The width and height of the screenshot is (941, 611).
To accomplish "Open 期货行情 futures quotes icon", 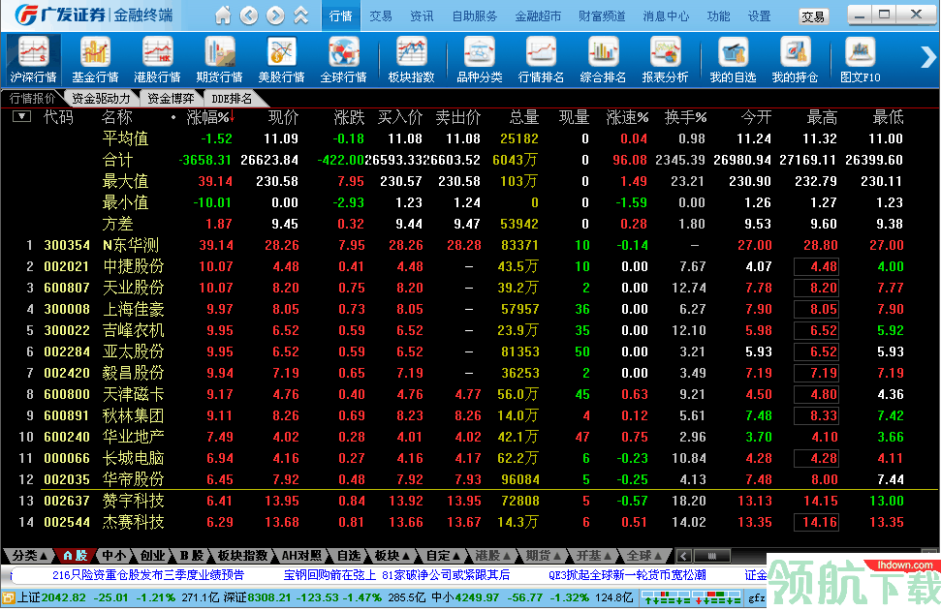I will [x=219, y=59].
